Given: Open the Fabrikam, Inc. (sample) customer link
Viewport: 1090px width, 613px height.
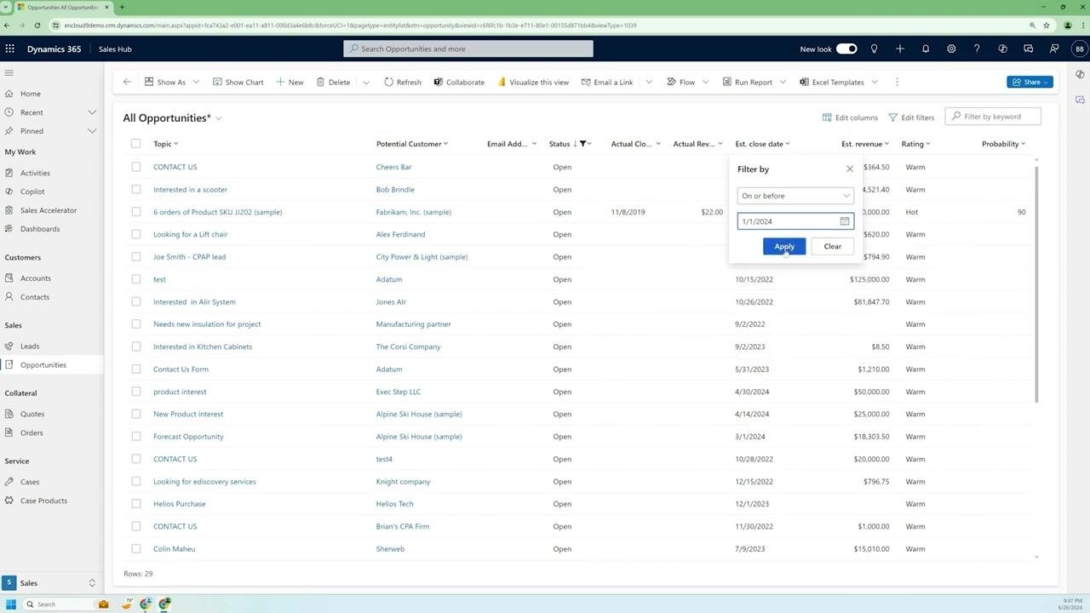Looking at the screenshot, I should (x=414, y=212).
